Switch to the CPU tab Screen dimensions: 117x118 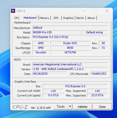point(17,18)
